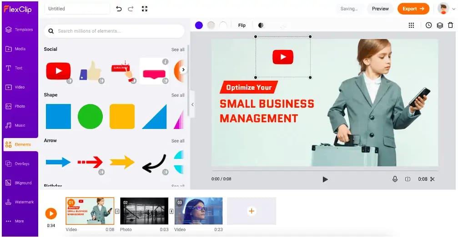458x237 pixels.
Task: Show info for pink banner element
Action: tap(165, 61)
